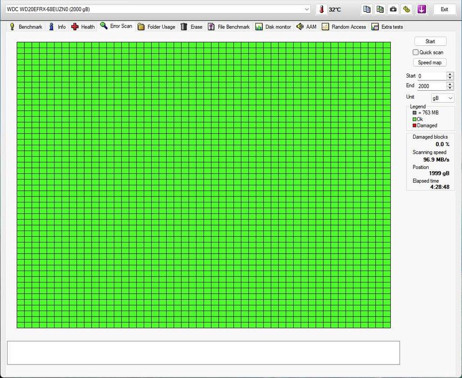This screenshot has width=462, height=378.
Task: Increase the End value with up arrow
Action: pyautogui.click(x=450, y=84)
